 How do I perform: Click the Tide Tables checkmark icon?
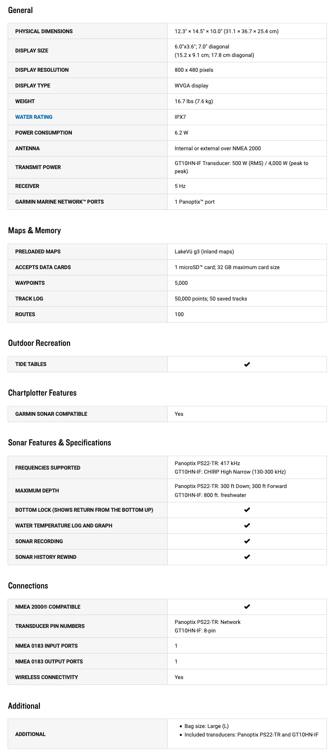[x=247, y=364]
